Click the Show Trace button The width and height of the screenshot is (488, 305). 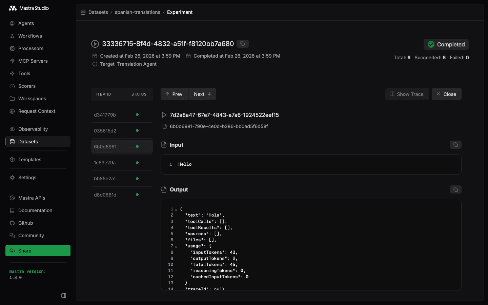[x=407, y=94]
